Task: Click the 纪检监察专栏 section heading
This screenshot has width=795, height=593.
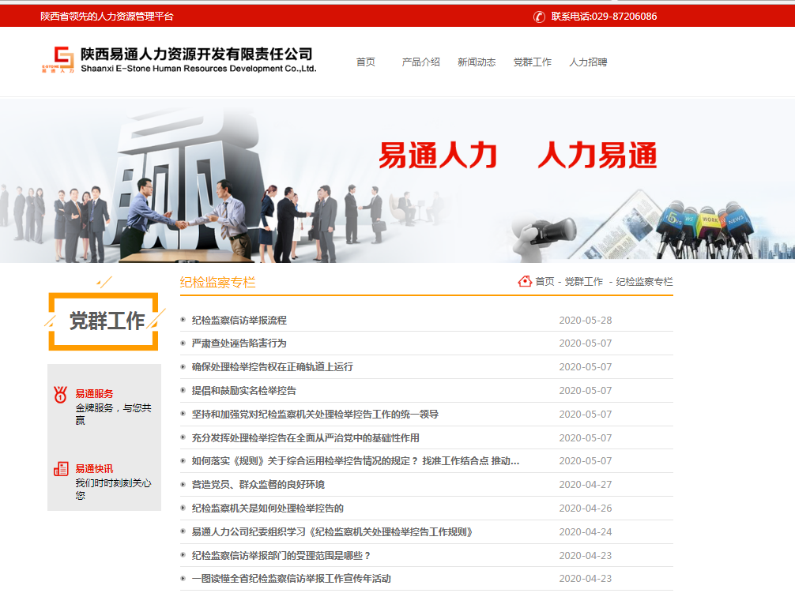Action: point(217,282)
